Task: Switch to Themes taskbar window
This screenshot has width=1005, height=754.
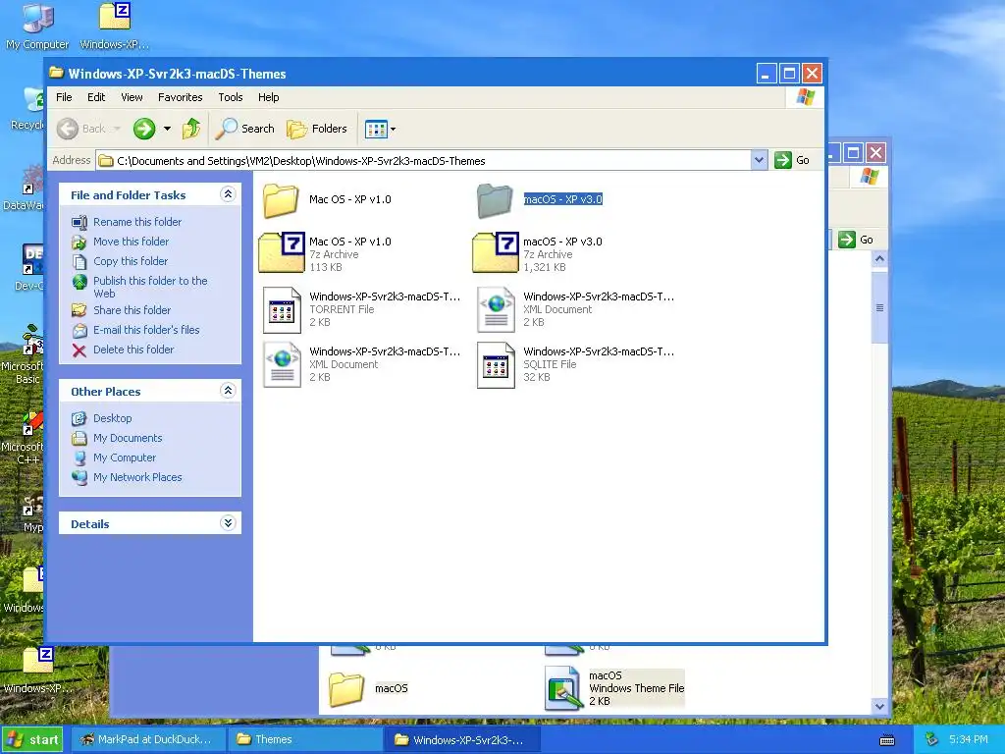Action: 304,740
